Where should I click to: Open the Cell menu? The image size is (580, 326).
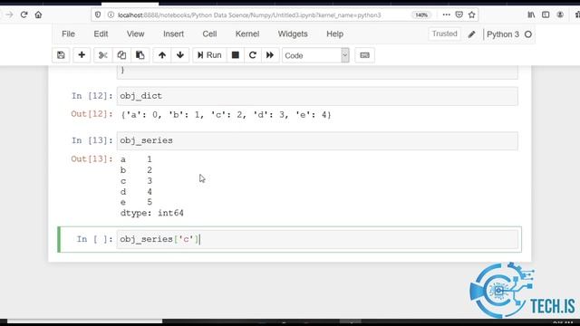(209, 34)
